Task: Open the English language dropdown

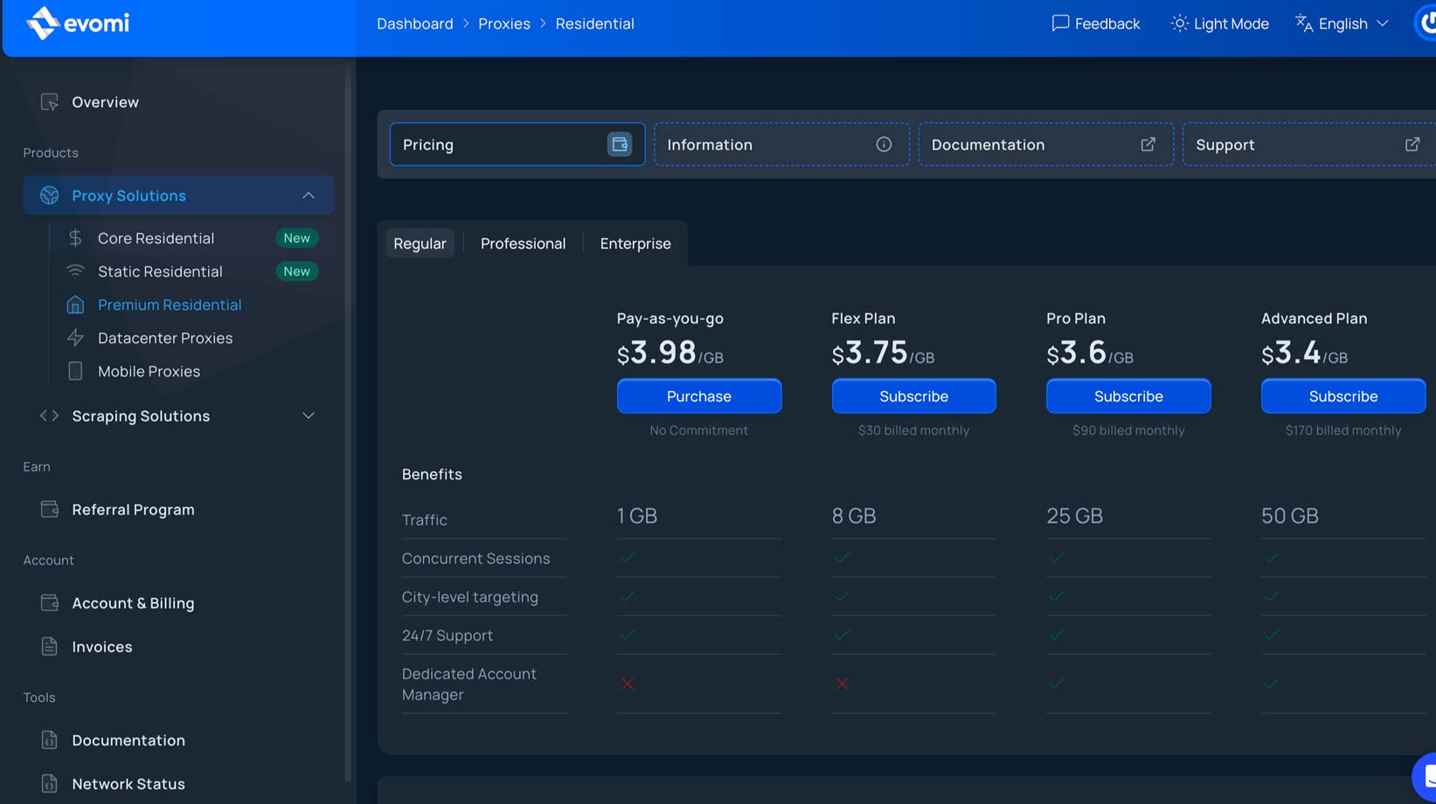Action: (1342, 24)
